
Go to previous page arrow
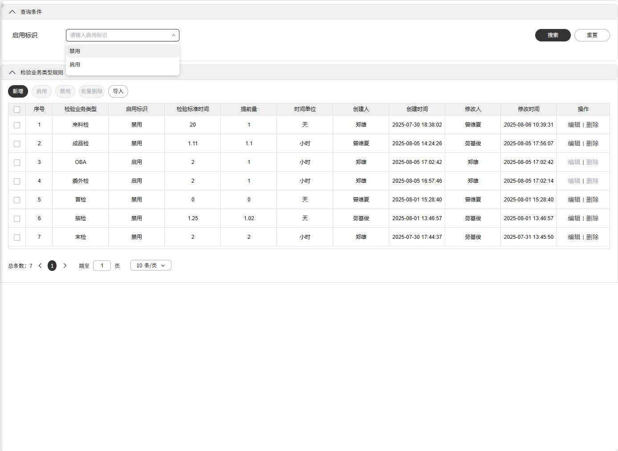tap(40, 266)
